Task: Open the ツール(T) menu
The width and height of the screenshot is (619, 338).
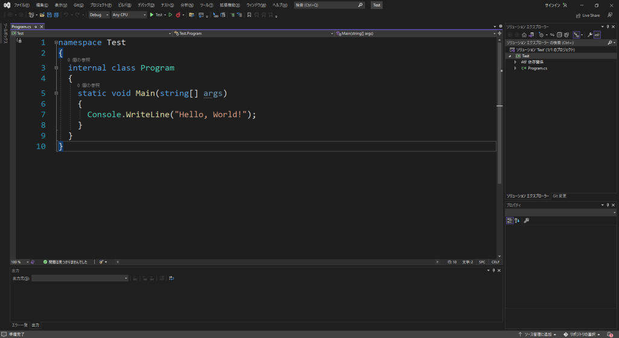Action: click(207, 5)
